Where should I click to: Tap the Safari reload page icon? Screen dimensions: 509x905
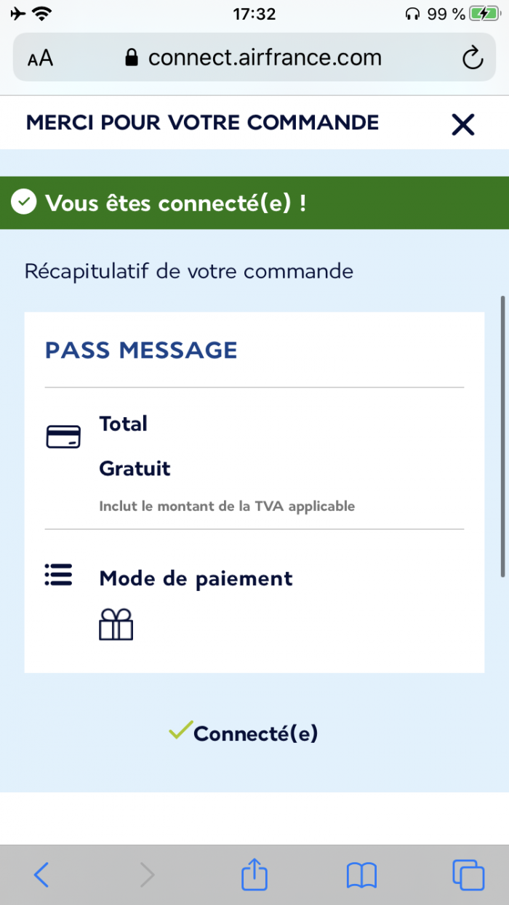473,57
